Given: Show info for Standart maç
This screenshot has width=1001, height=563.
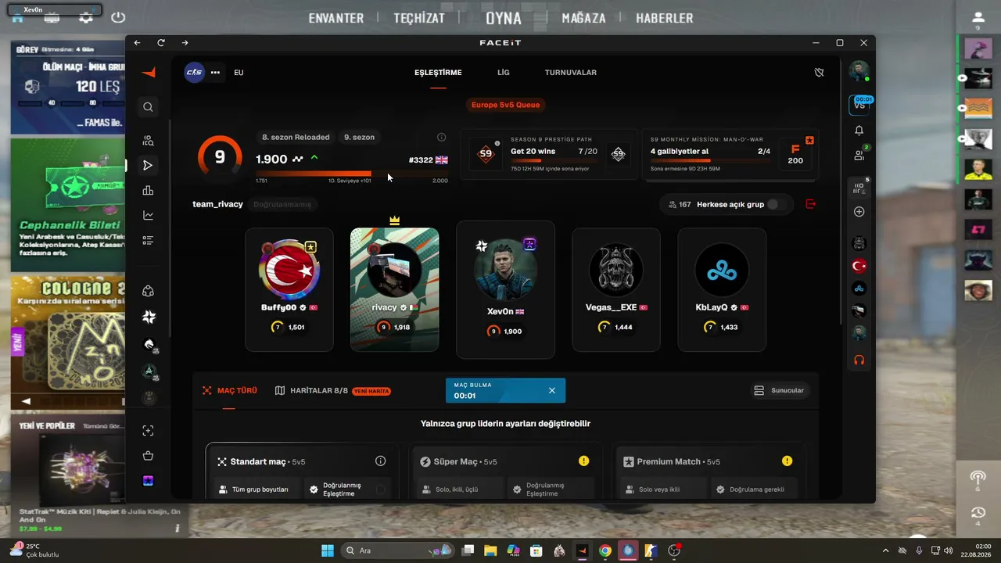Looking at the screenshot, I should point(381,461).
